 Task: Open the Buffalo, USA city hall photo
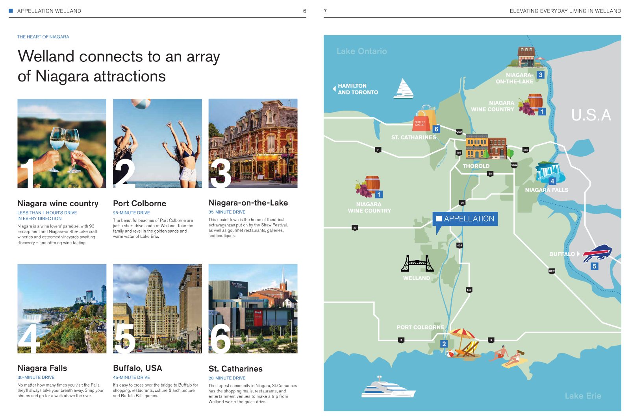click(x=157, y=309)
